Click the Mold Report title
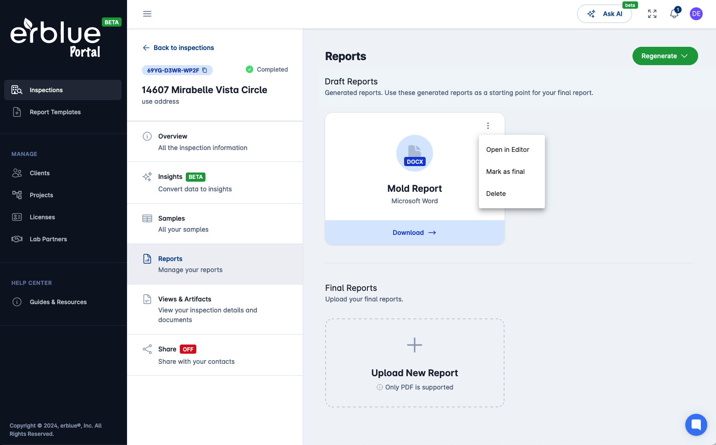This screenshot has width=716, height=445. tap(415, 189)
